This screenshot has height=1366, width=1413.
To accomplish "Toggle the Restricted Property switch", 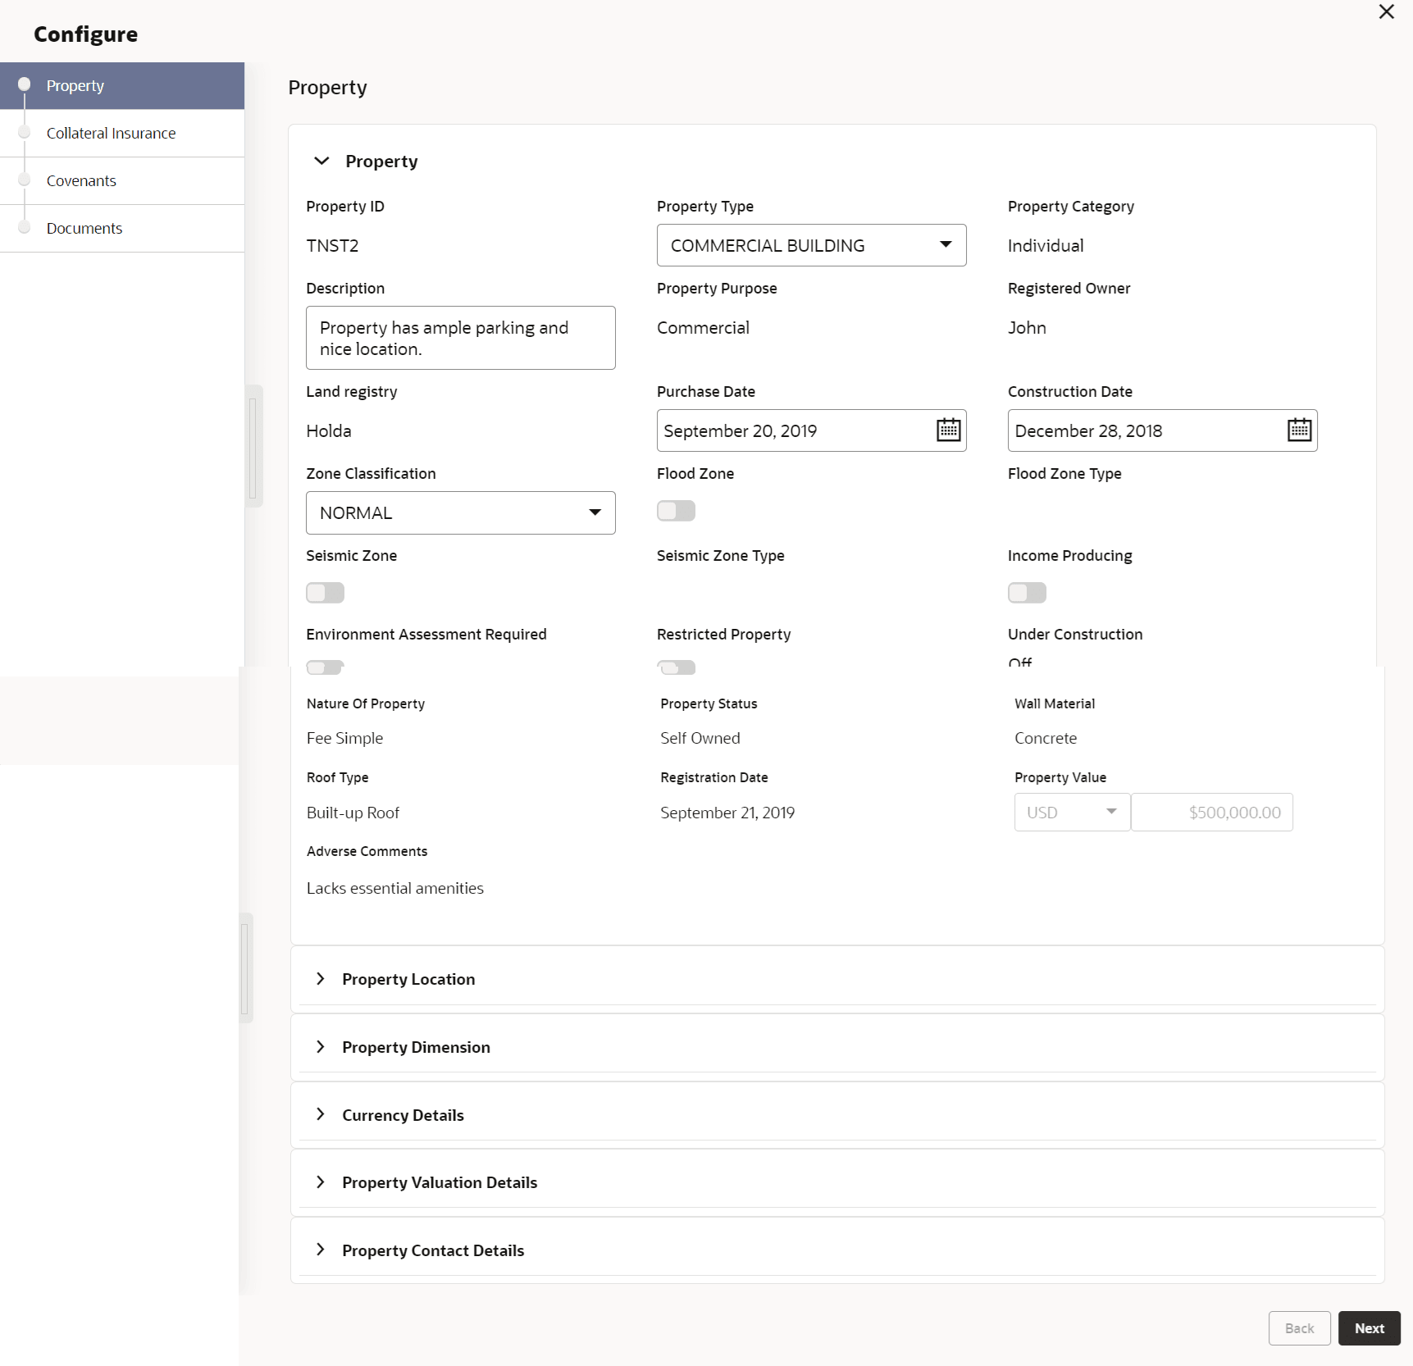I will tap(676, 667).
